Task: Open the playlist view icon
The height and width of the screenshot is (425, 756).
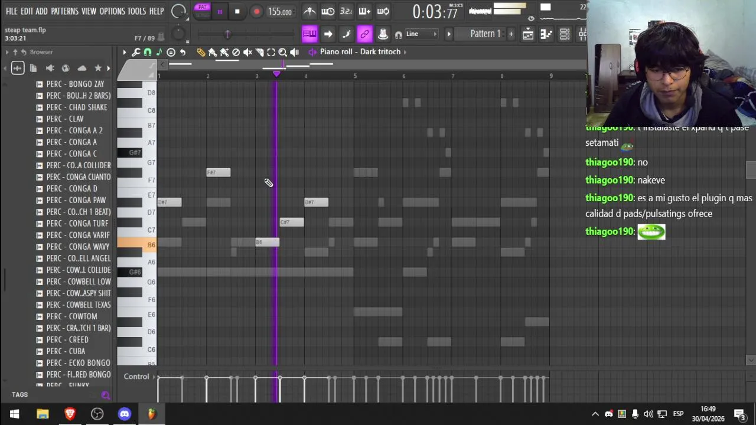Action: click(528, 34)
